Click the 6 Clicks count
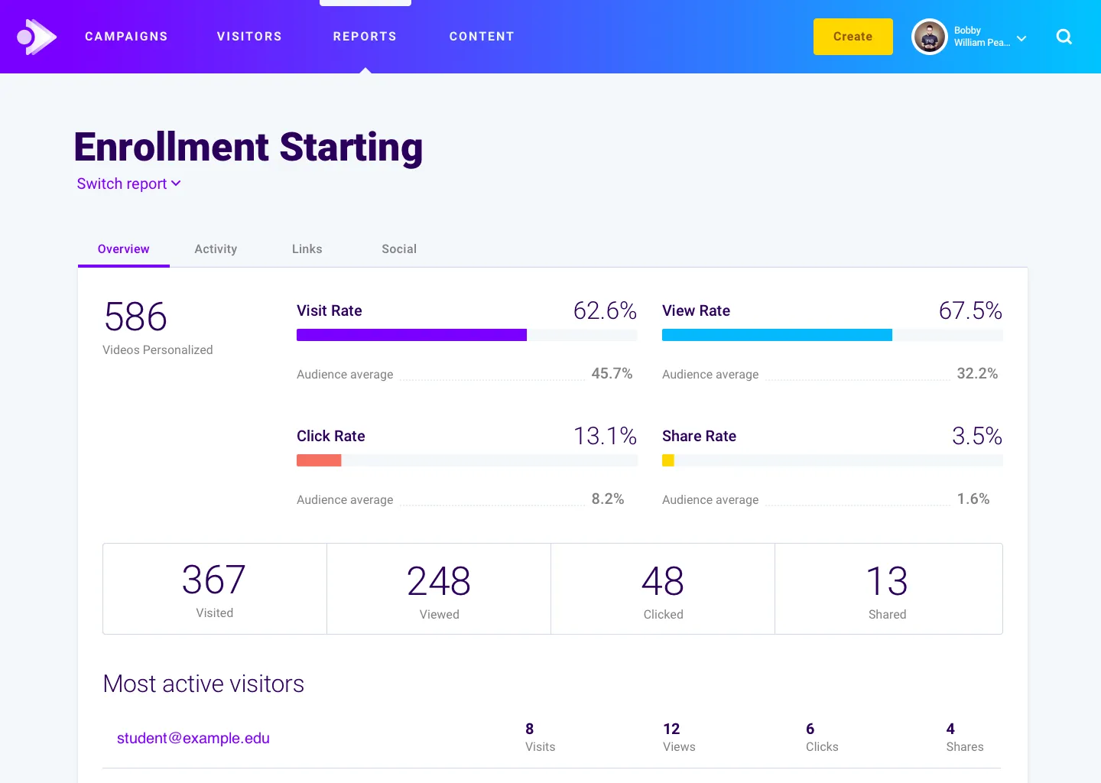 click(810, 729)
